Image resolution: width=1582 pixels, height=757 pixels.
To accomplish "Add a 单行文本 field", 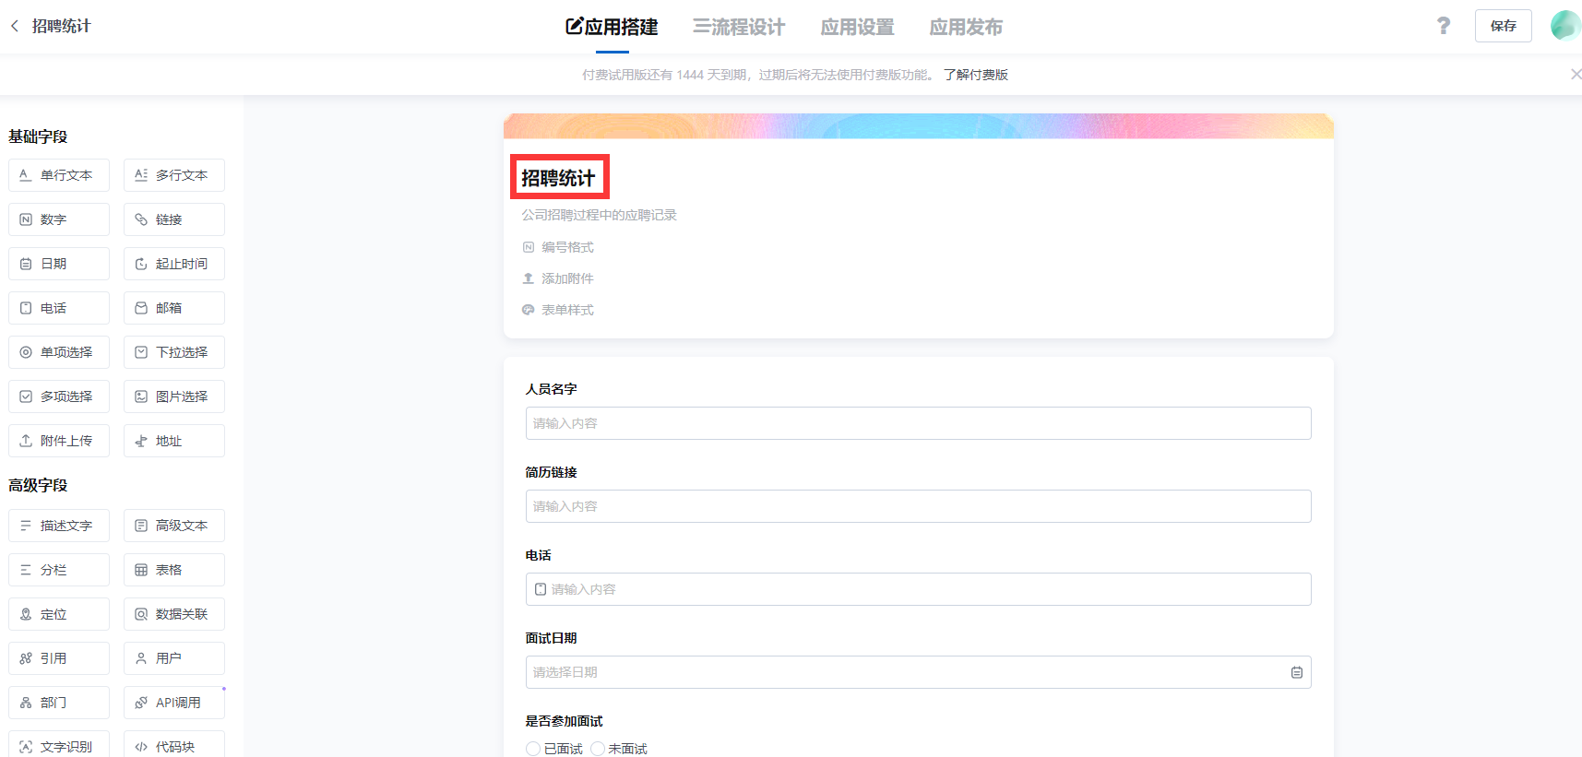I will point(59,175).
